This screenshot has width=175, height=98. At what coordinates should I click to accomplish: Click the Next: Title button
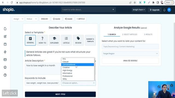60,94
